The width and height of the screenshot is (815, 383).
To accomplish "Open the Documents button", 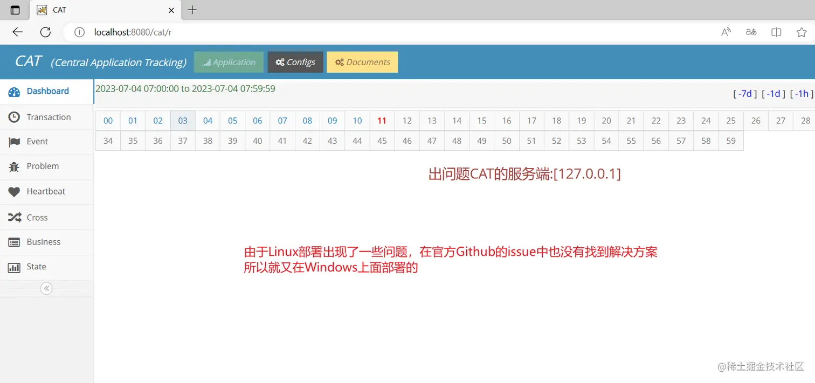I will 362,62.
